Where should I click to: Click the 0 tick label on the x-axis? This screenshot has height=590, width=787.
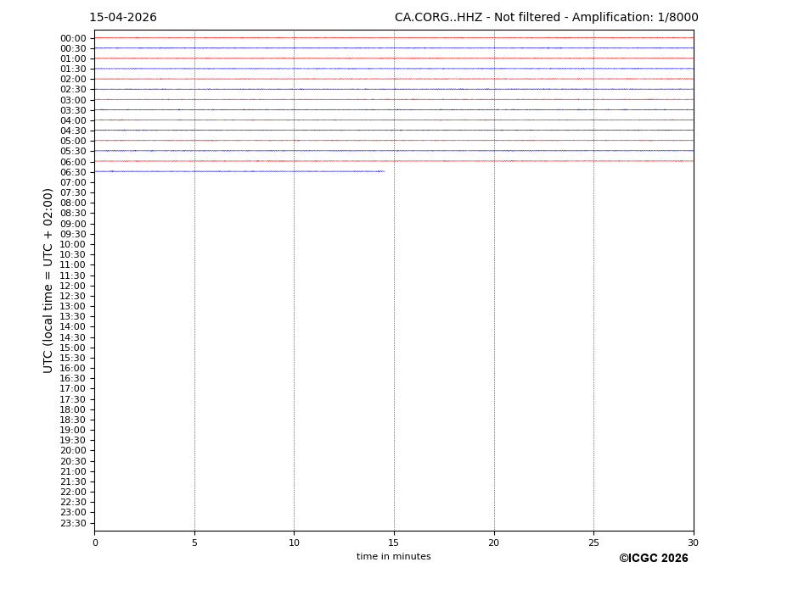point(95,543)
